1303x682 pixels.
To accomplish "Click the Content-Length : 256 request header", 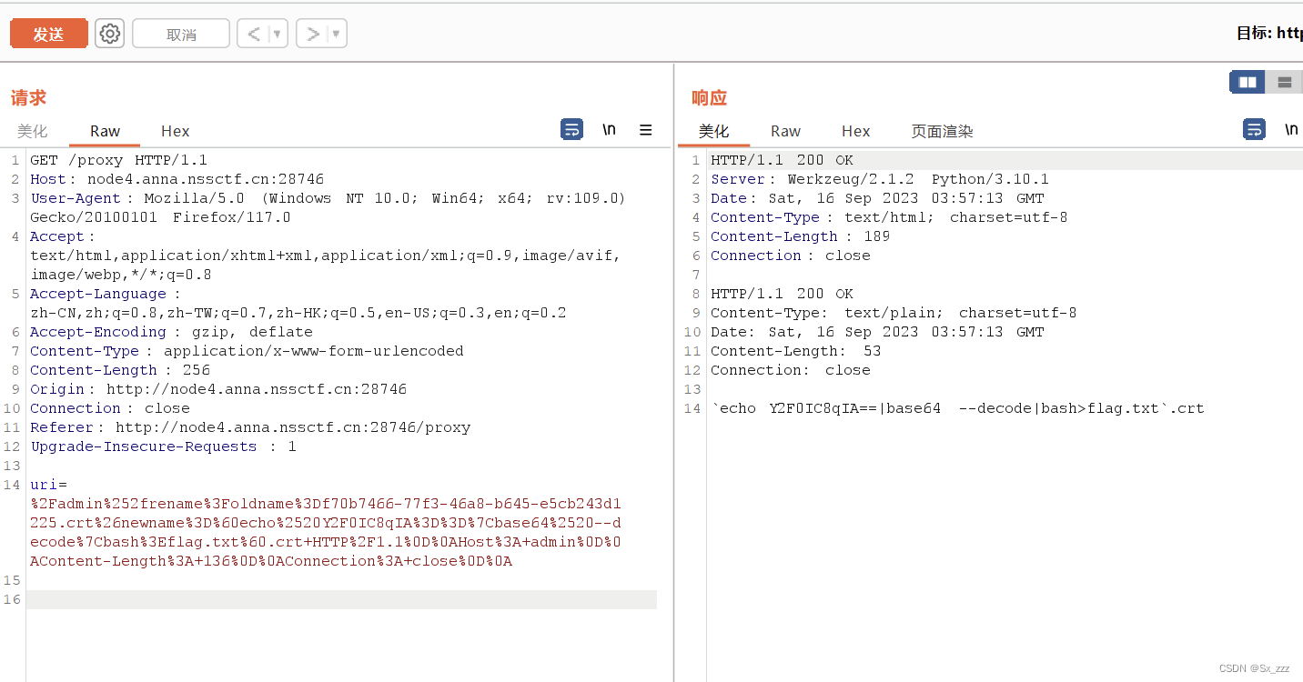I will (x=120, y=370).
